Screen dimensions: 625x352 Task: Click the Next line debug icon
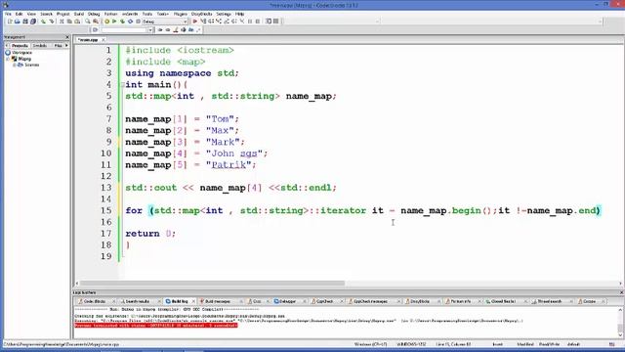pyautogui.click(x=211, y=22)
